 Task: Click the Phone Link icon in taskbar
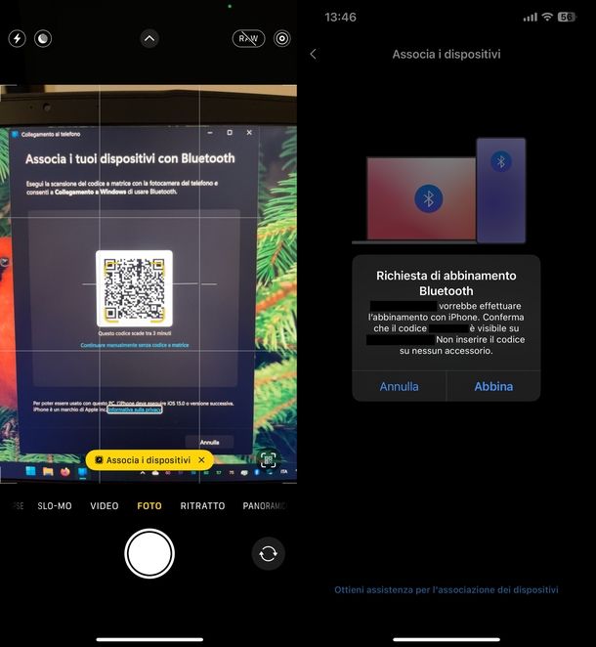(82, 472)
